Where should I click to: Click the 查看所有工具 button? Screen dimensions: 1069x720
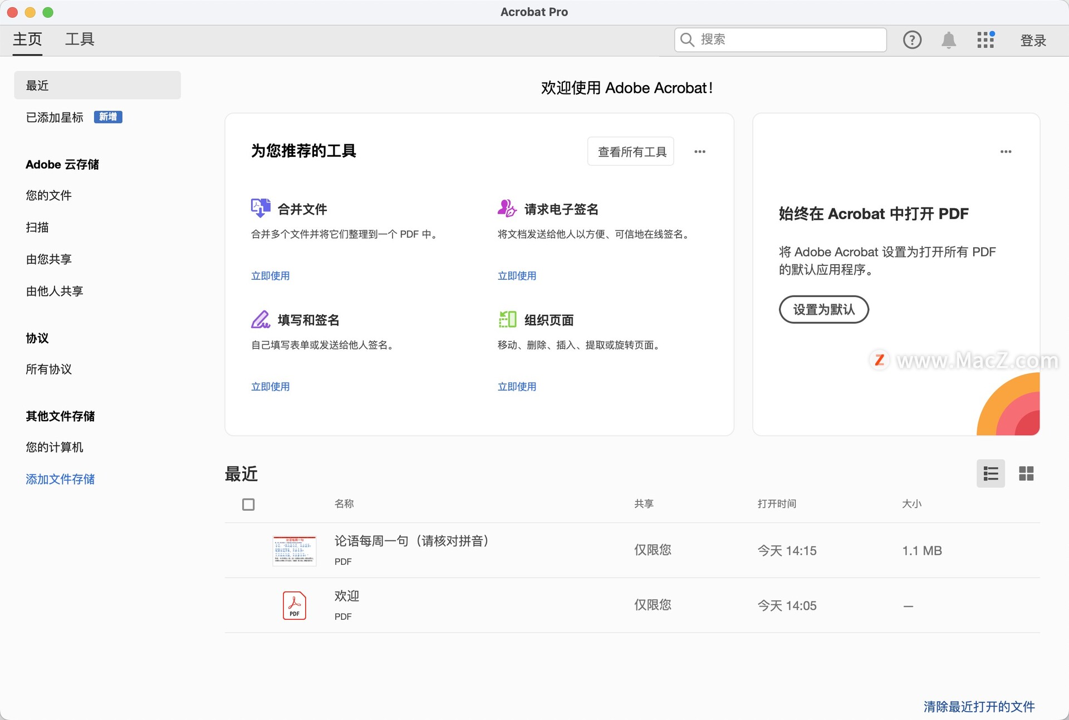coord(631,151)
